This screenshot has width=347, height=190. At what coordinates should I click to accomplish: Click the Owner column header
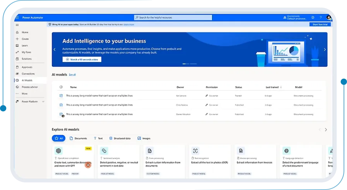point(180,87)
